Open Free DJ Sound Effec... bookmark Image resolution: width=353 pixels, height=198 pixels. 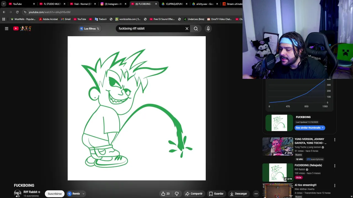coord(162,19)
